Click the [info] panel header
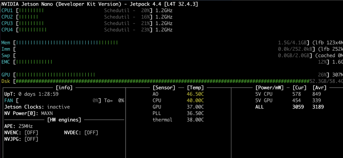 64,88
